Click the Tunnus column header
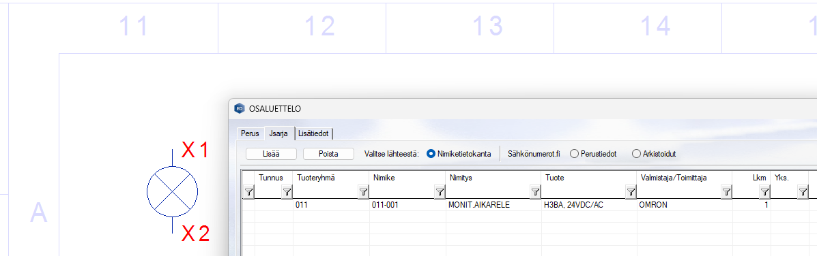Image resolution: width=817 pixels, height=256 pixels. [274, 178]
